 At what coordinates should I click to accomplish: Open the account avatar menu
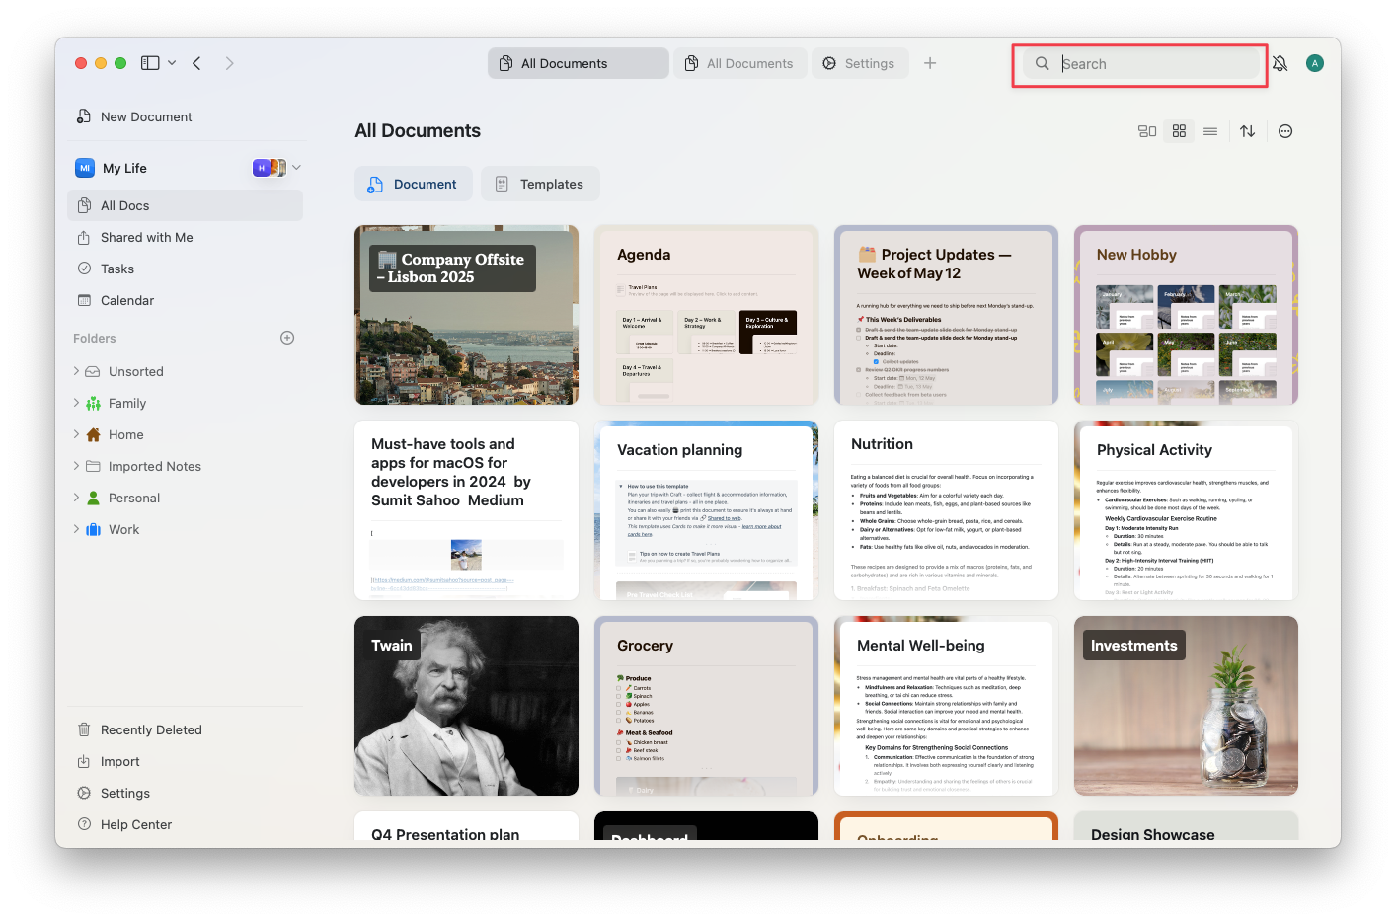point(1314,63)
